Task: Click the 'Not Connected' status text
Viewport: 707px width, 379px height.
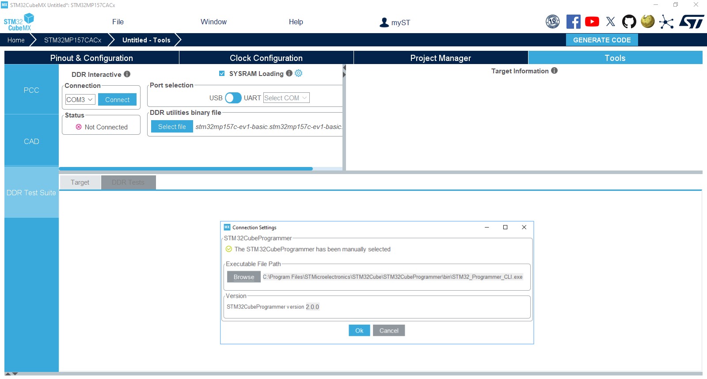Action: [106, 127]
